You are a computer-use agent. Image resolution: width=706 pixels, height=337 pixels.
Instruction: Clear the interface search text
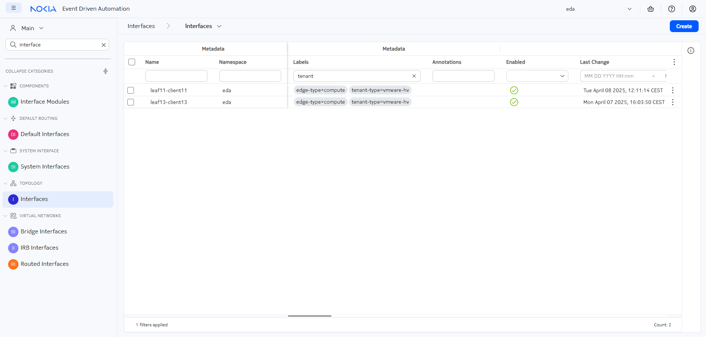tap(104, 45)
